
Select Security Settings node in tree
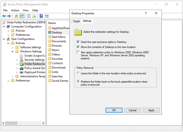tap(34, 60)
